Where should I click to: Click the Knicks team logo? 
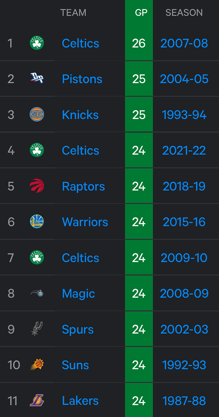point(37,115)
